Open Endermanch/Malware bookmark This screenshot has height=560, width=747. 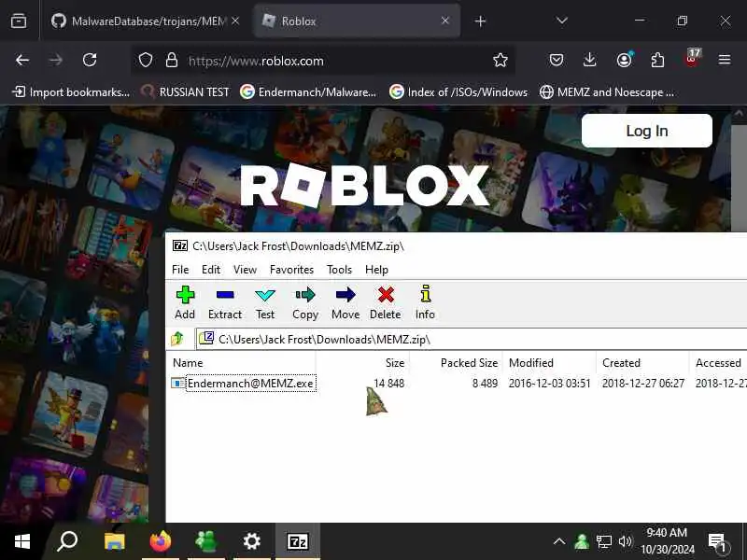pos(308,91)
